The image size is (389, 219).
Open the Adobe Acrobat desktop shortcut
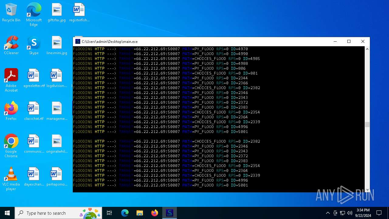coord(11,81)
